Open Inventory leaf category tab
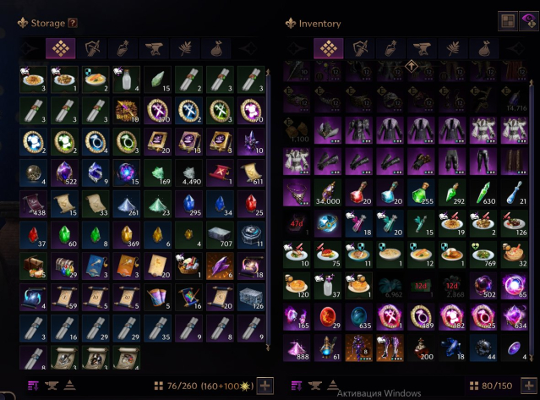The height and width of the screenshot is (400, 540). [x=452, y=48]
